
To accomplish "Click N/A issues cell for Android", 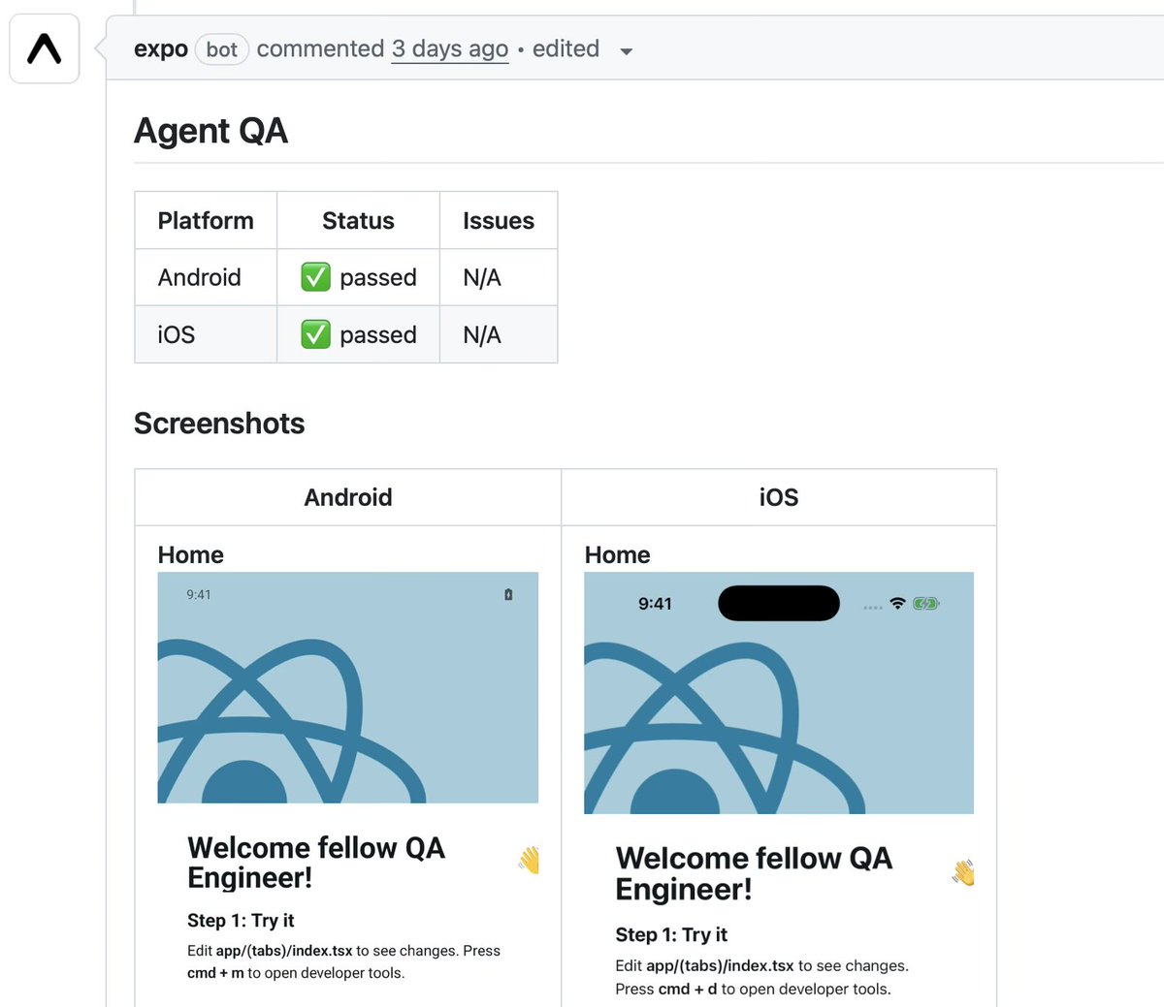I will pos(499,277).
